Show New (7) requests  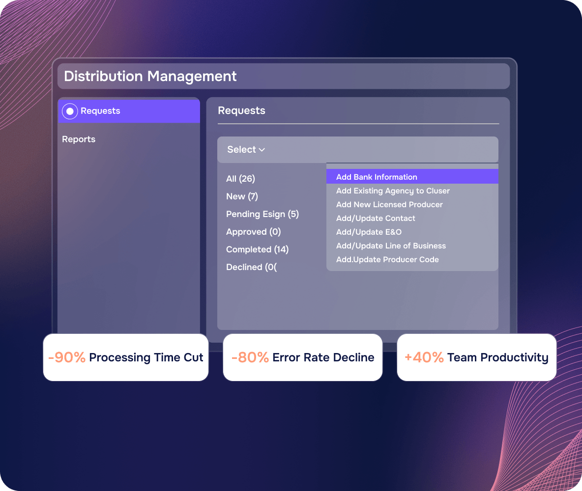click(242, 196)
